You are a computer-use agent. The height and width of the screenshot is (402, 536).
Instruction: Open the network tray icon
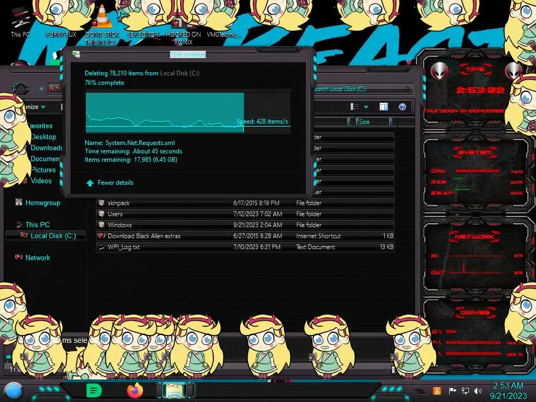pos(465,390)
